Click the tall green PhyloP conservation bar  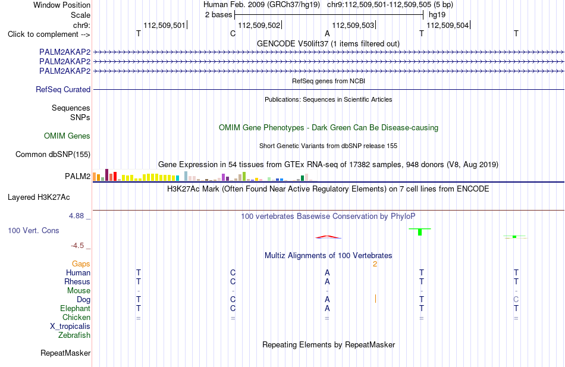420,232
